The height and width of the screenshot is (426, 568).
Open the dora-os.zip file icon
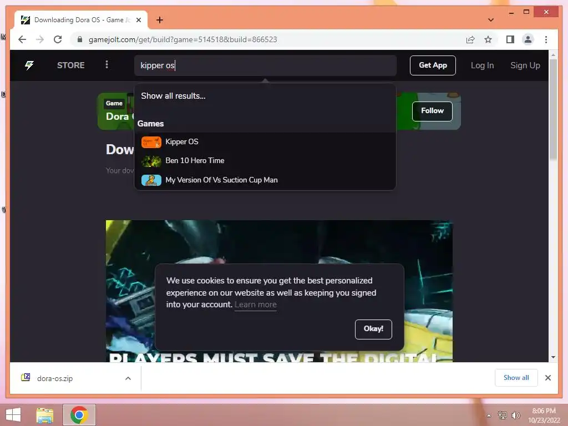pyautogui.click(x=26, y=377)
